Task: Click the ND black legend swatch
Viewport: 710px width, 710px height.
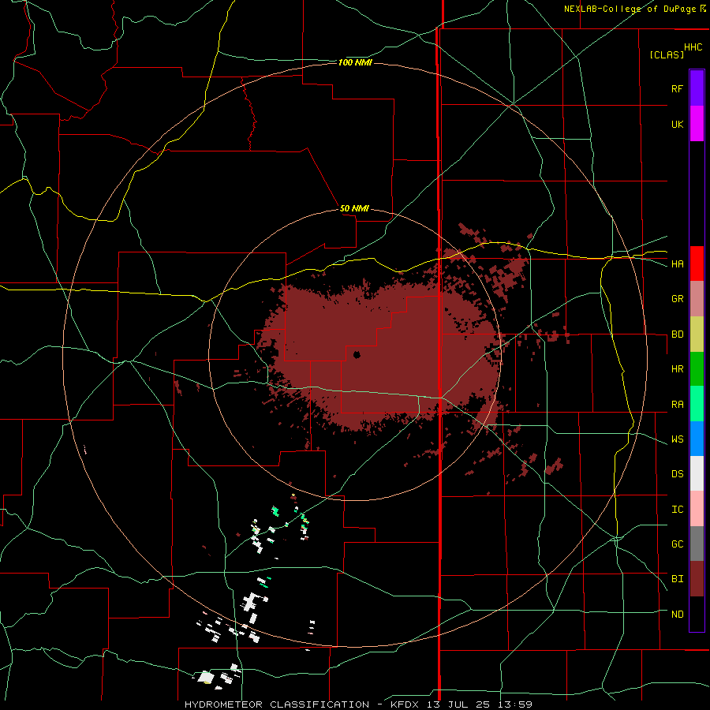Action: pos(697,614)
